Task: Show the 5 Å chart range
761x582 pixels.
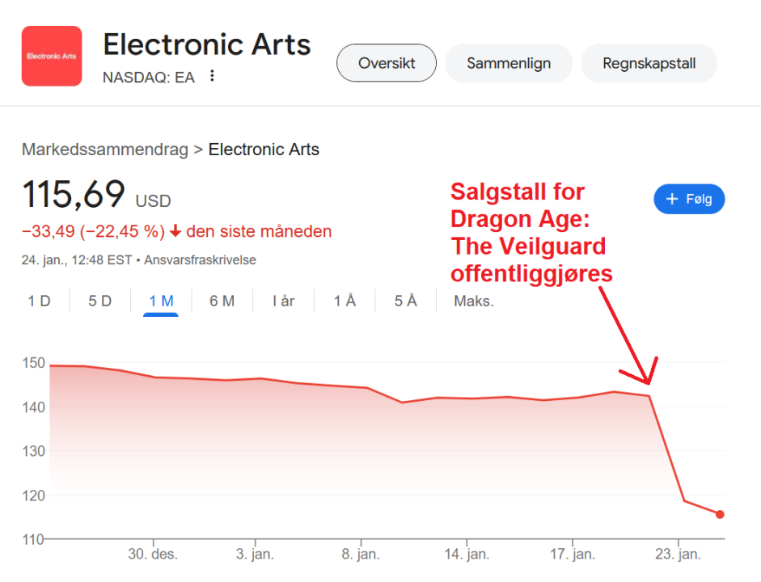Action: click(405, 302)
